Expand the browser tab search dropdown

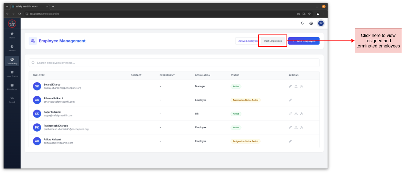[7, 6]
